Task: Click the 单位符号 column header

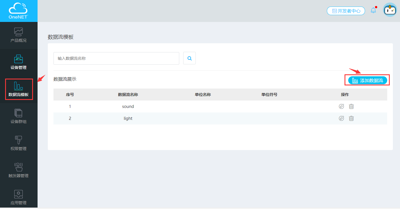Action: coord(269,95)
